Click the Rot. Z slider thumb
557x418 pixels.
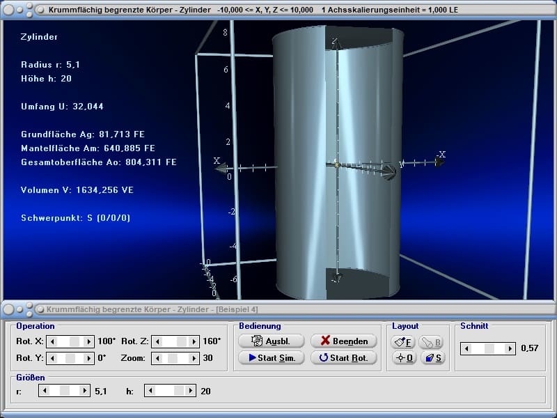pyautogui.click(x=182, y=341)
